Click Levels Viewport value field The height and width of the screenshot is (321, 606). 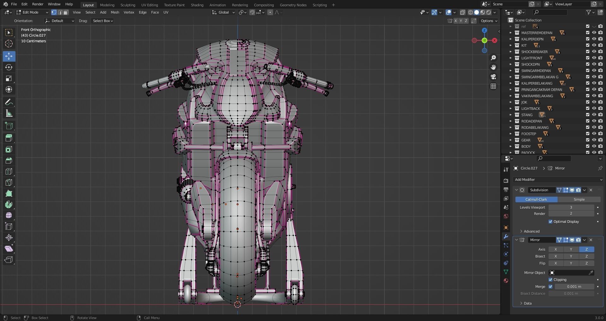coord(571,207)
